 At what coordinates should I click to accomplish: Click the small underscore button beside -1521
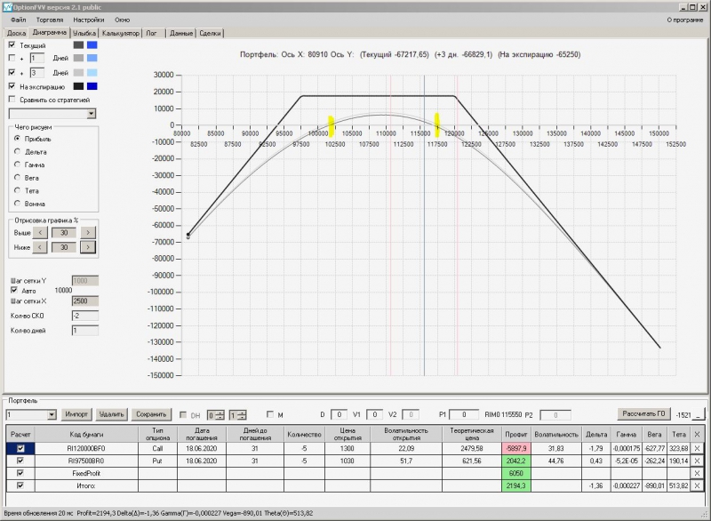pyautogui.click(x=699, y=414)
